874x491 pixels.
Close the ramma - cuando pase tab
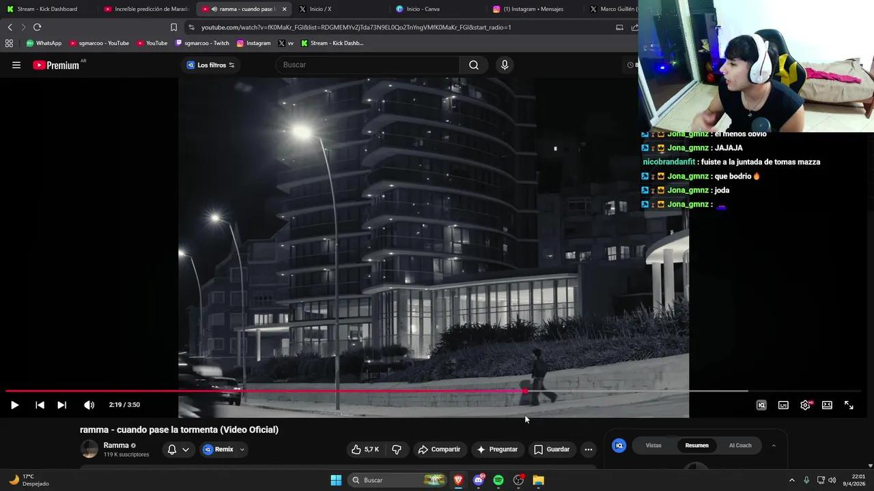285,9
